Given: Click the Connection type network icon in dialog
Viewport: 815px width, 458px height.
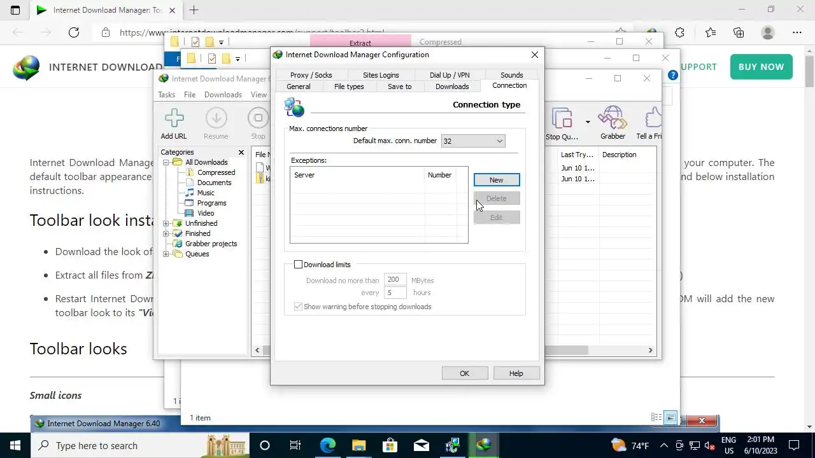Looking at the screenshot, I should pyautogui.click(x=294, y=107).
